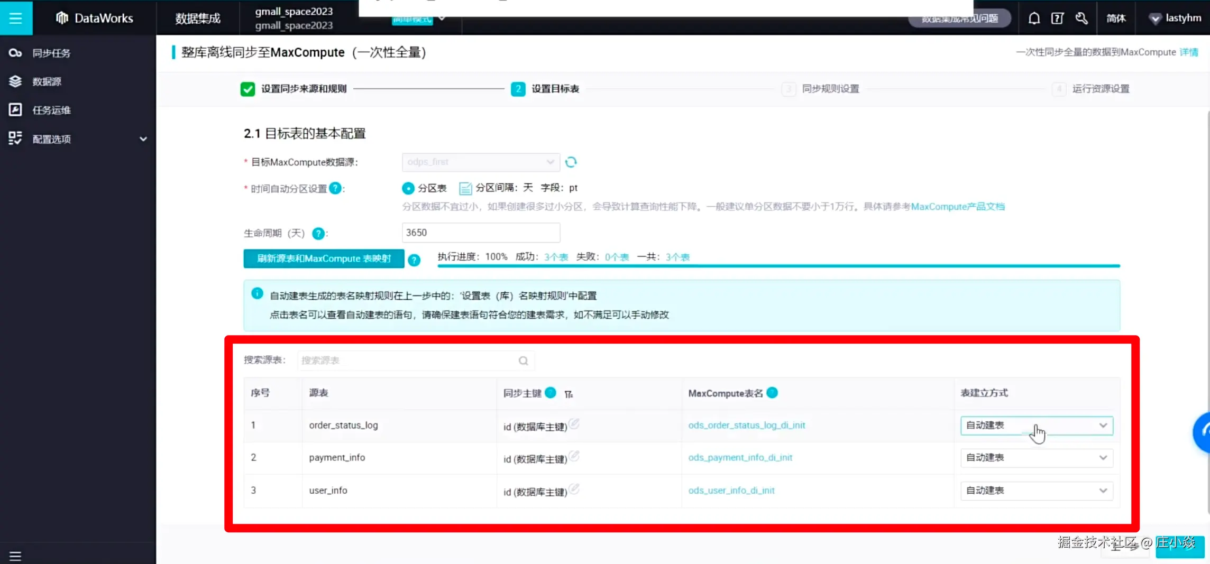Image resolution: width=1210 pixels, height=564 pixels.
Task: Select the 分区表 radio option
Action: click(408, 188)
